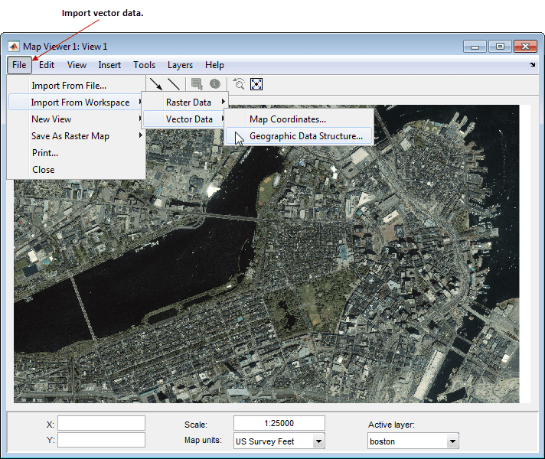
Task: Open the Map units dropdown
Action: click(318, 441)
